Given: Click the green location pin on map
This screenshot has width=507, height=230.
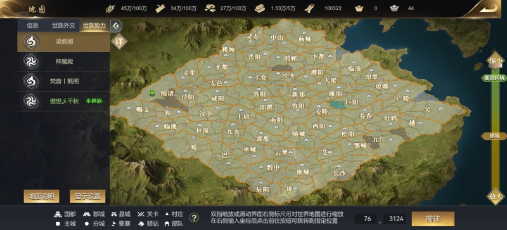Looking at the screenshot, I should [x=152, y=93].
